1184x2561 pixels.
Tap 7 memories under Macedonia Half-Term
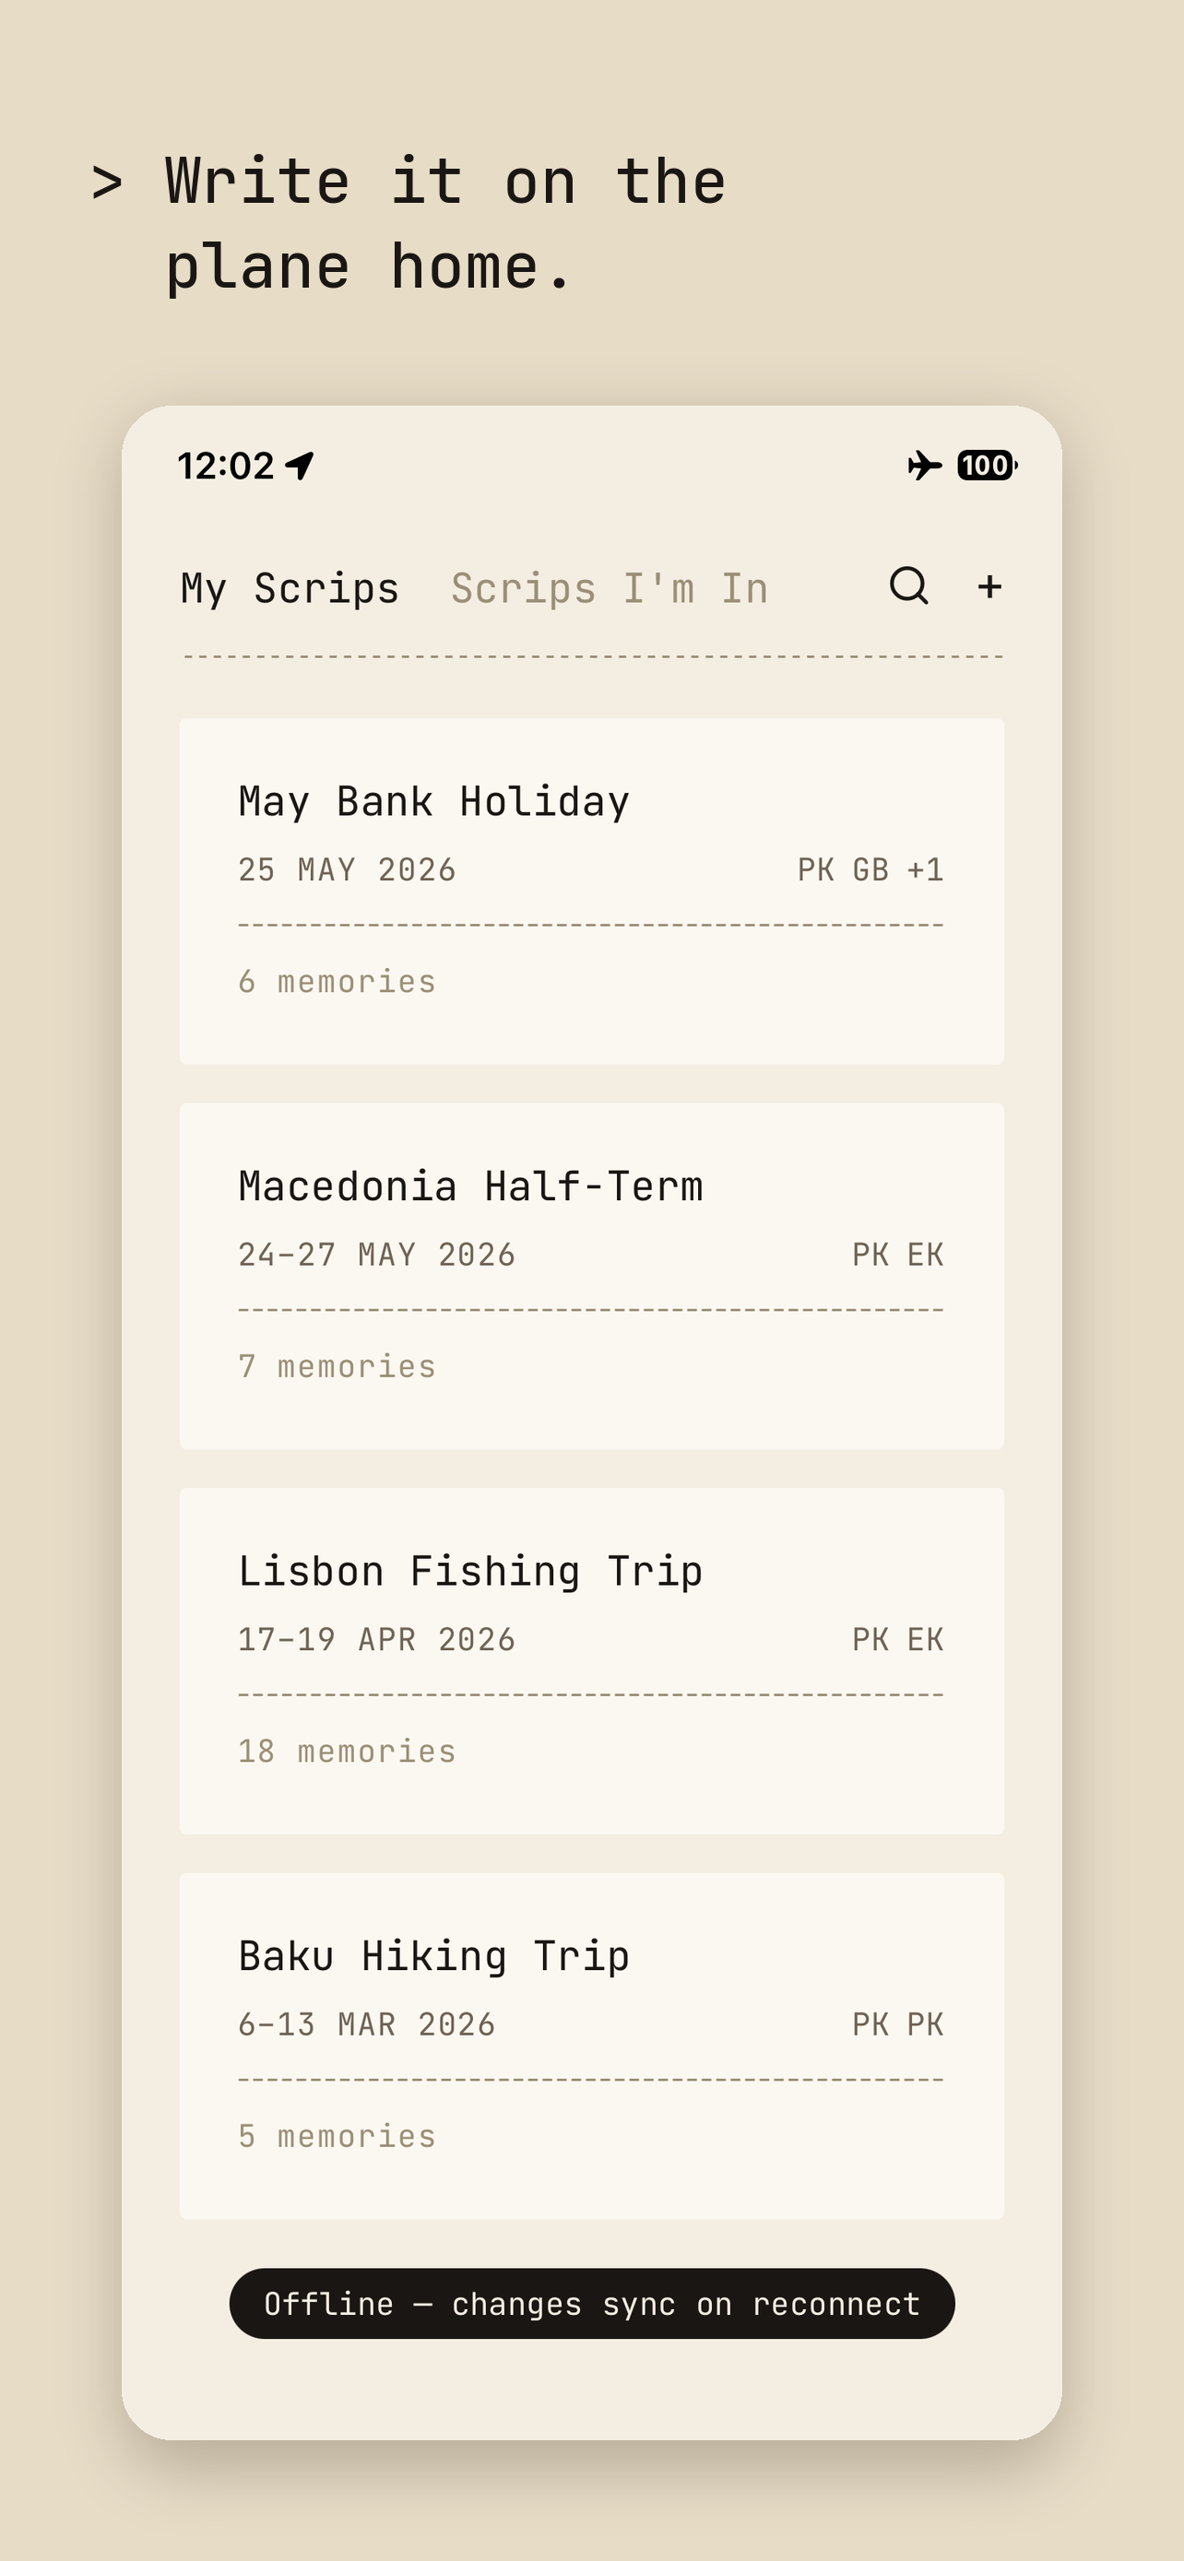pyautogui.click(x=337, y=1366)
